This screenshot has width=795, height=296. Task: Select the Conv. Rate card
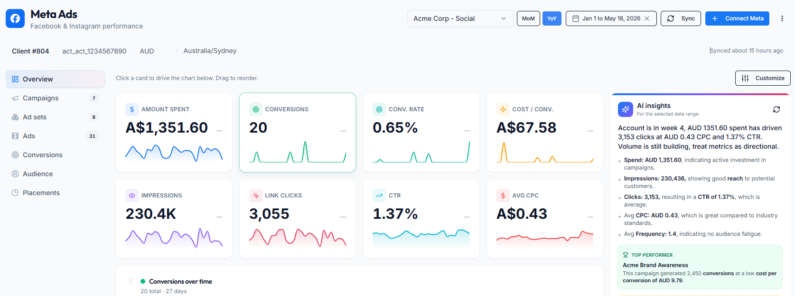(421, 133)
